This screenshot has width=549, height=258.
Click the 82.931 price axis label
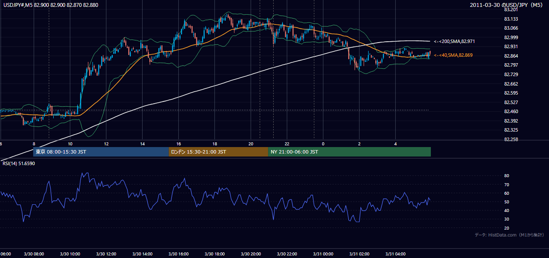coord(510,46)
